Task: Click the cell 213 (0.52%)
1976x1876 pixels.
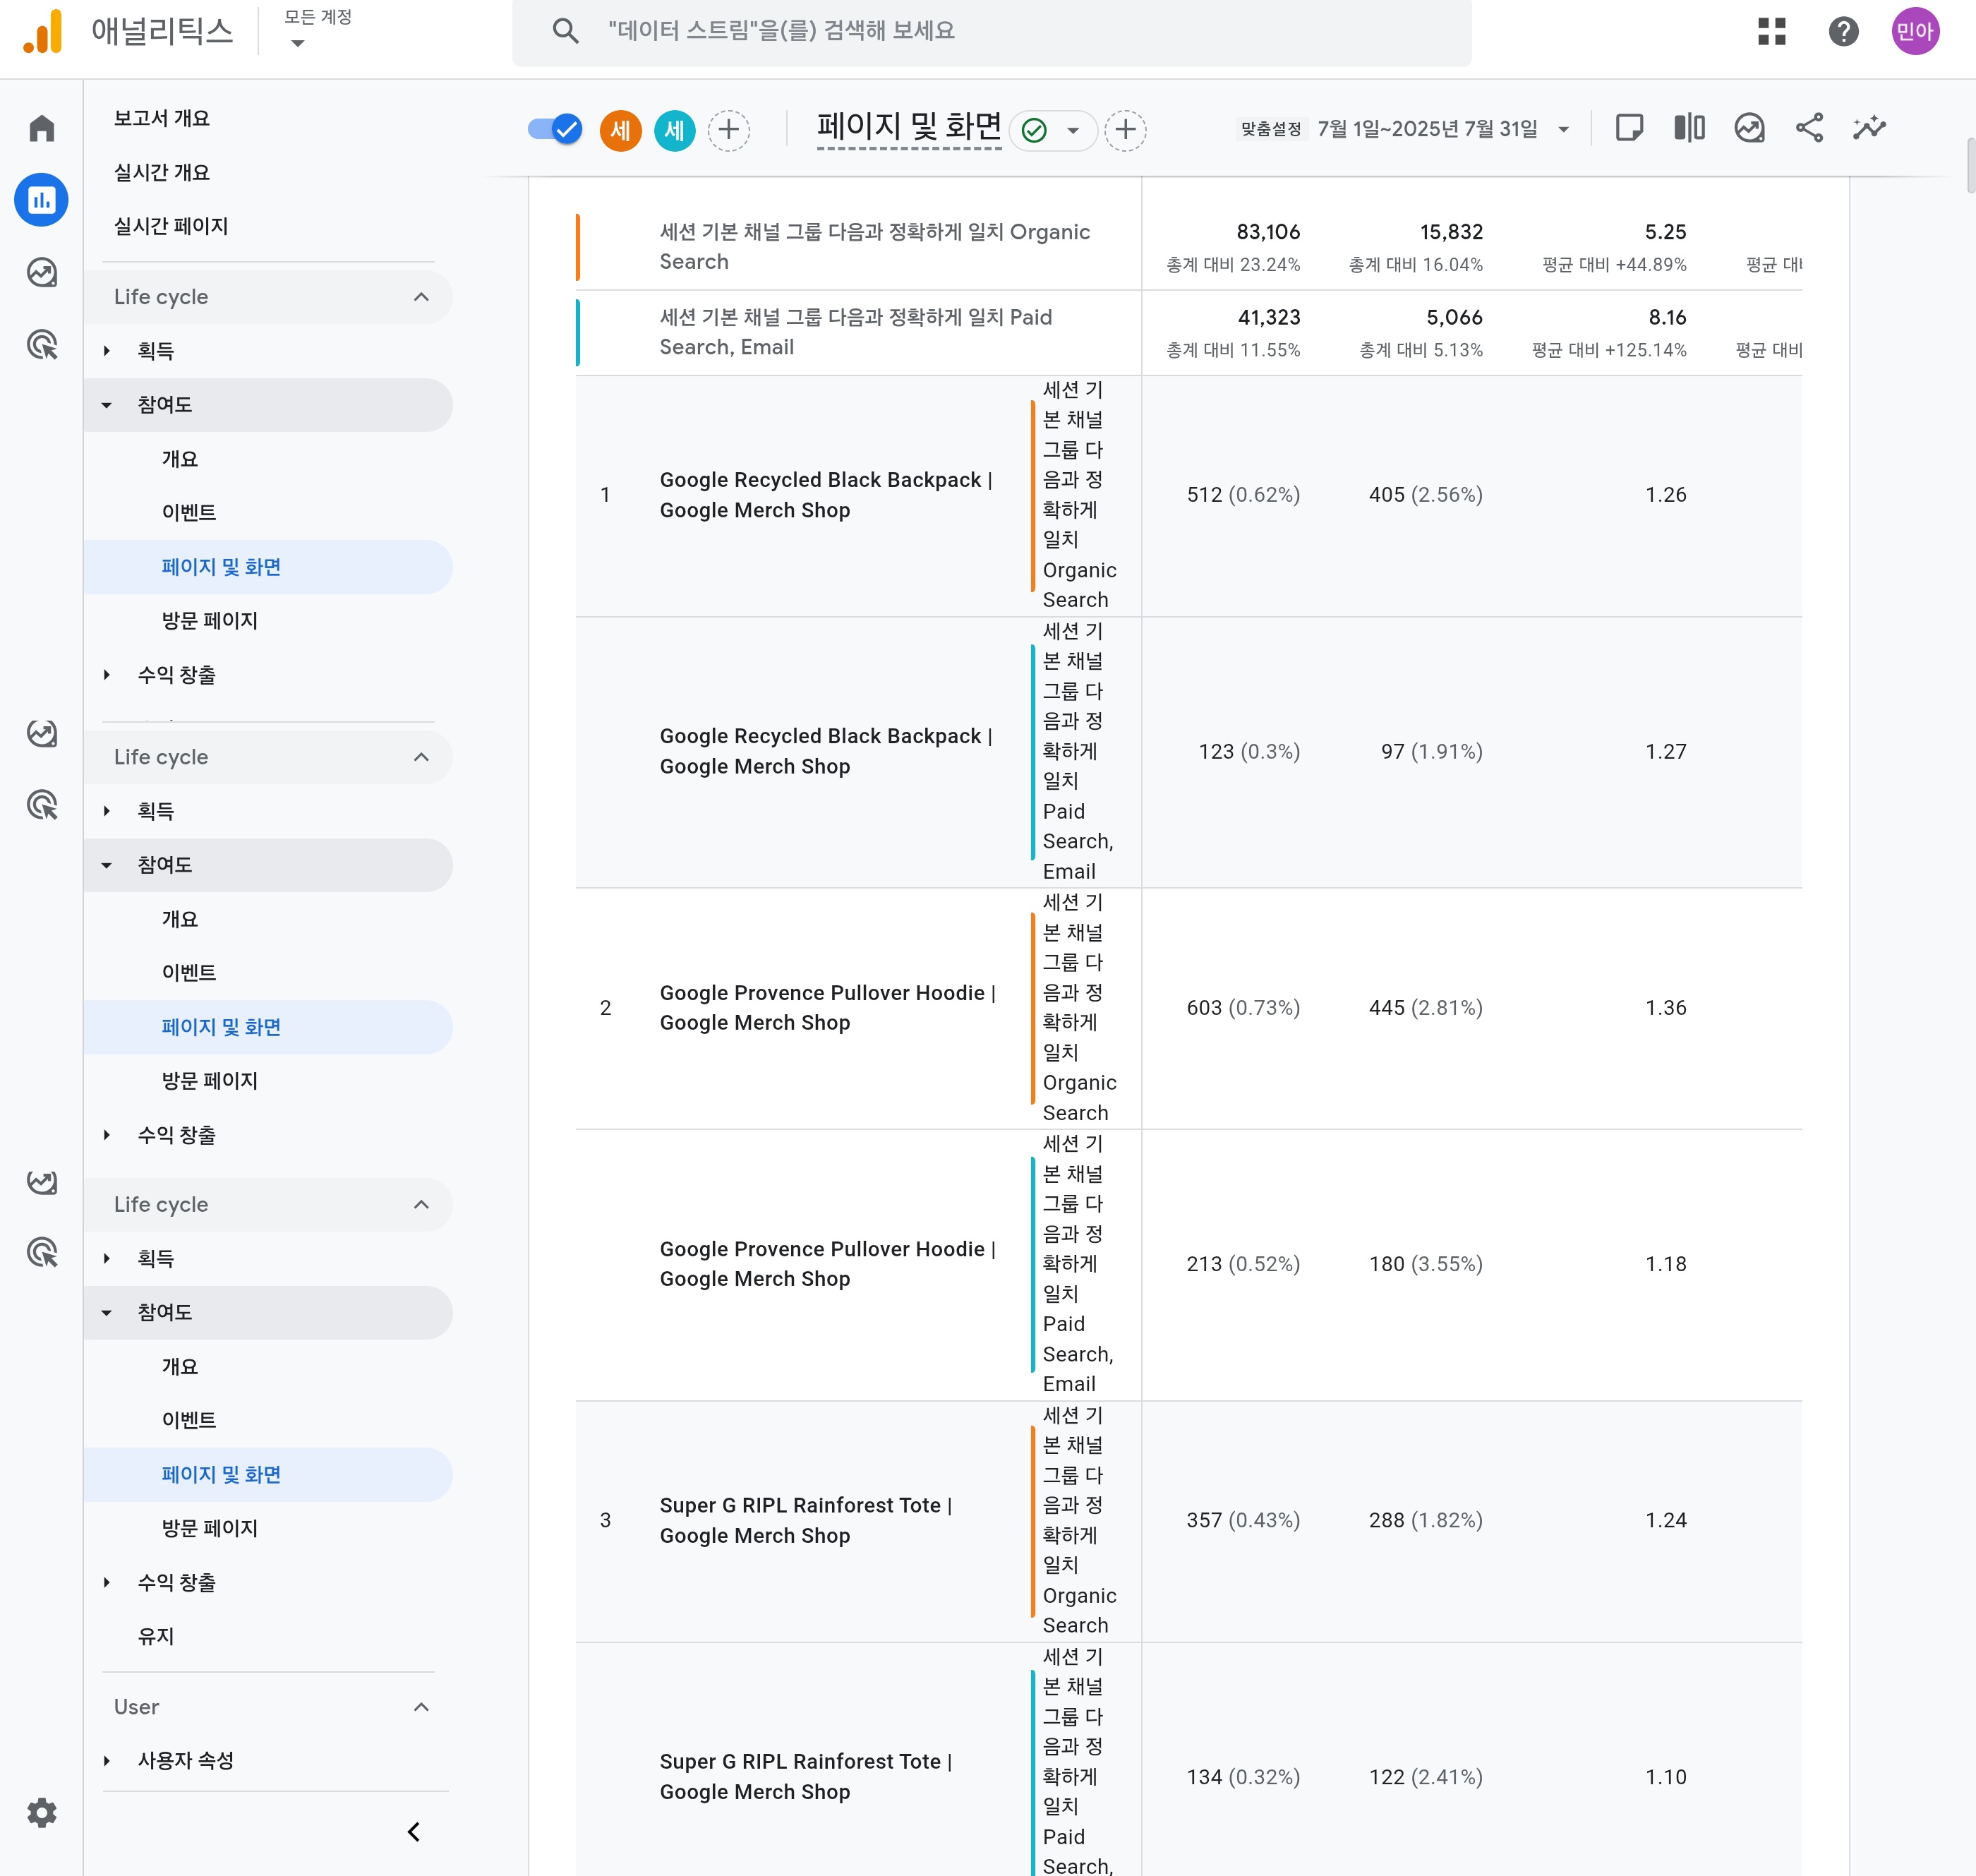Action: (x=1243, y=1264)
